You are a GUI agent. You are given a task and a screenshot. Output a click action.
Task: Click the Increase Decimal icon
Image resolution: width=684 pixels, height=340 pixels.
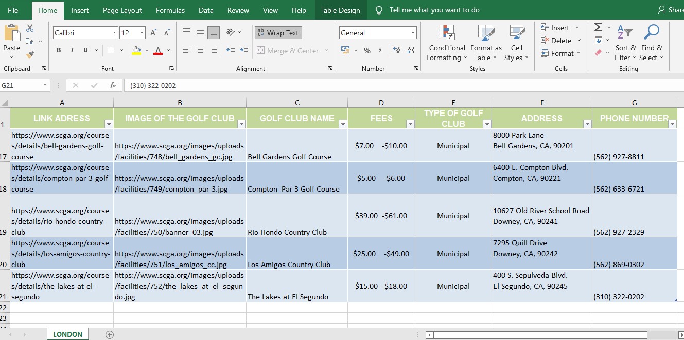(x=397, y=50)
